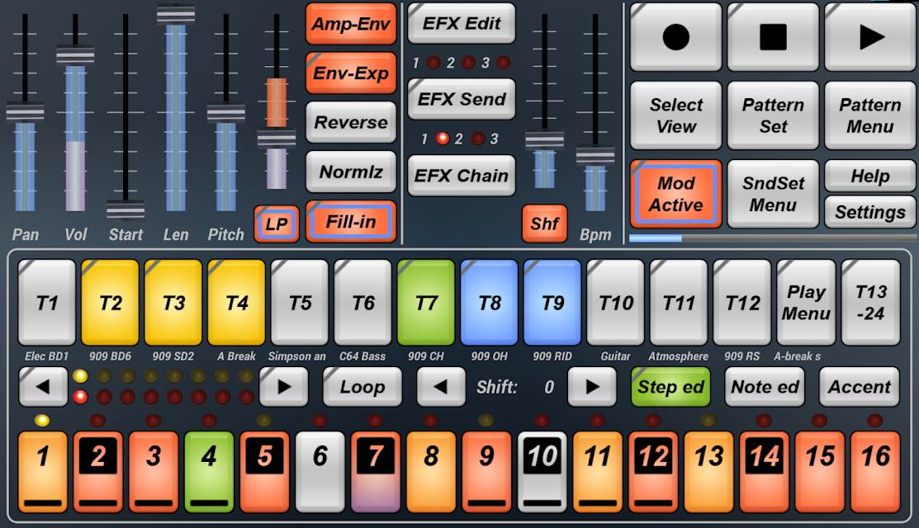The image size is (919, 528).
Task: Start playback with the play triangle
Action: tap(870, 37)
